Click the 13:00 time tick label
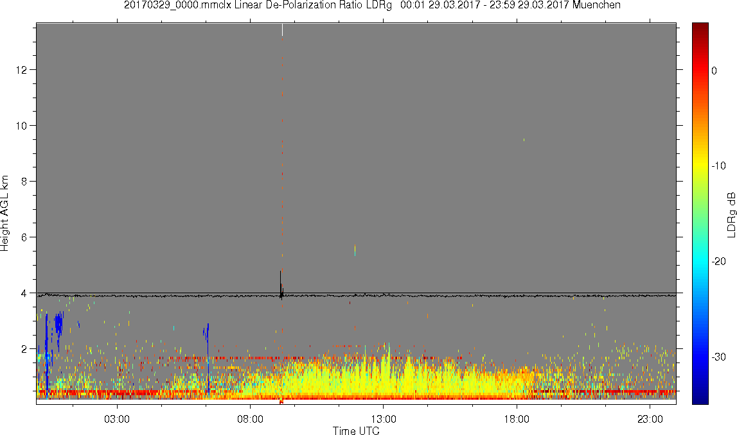Image resolution: width=737 pixels, height=435 pixels. (x=384, y=419)
